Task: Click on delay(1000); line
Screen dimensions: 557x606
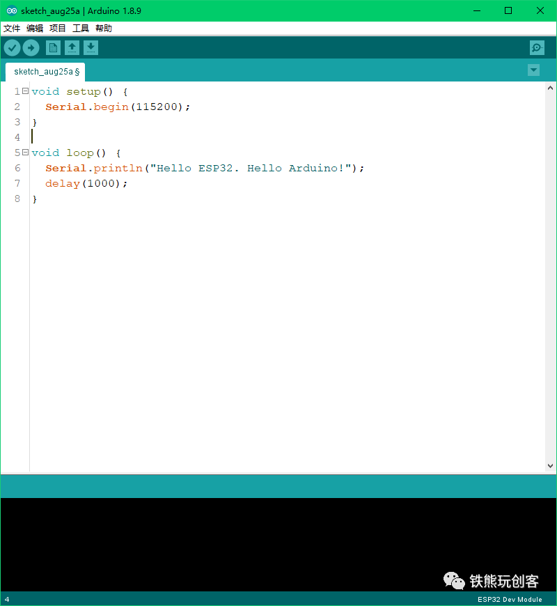Action: click(86, 184)
